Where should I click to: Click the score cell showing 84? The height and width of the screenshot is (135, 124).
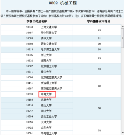coord(97,58)
